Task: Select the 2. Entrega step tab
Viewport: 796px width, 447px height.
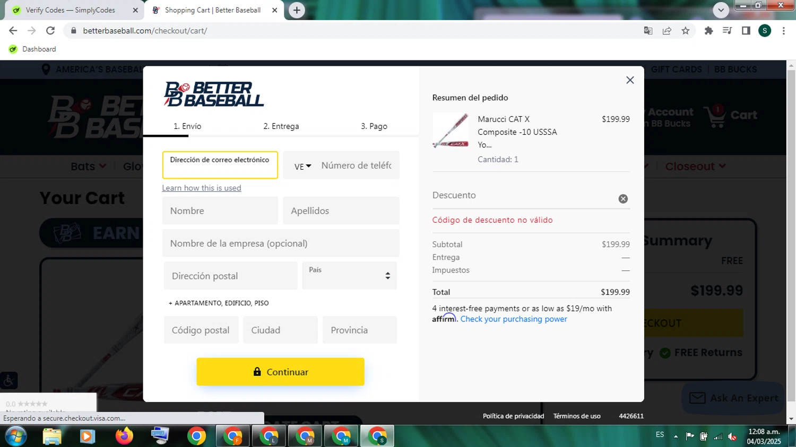Action: click(x=281, y=126)
